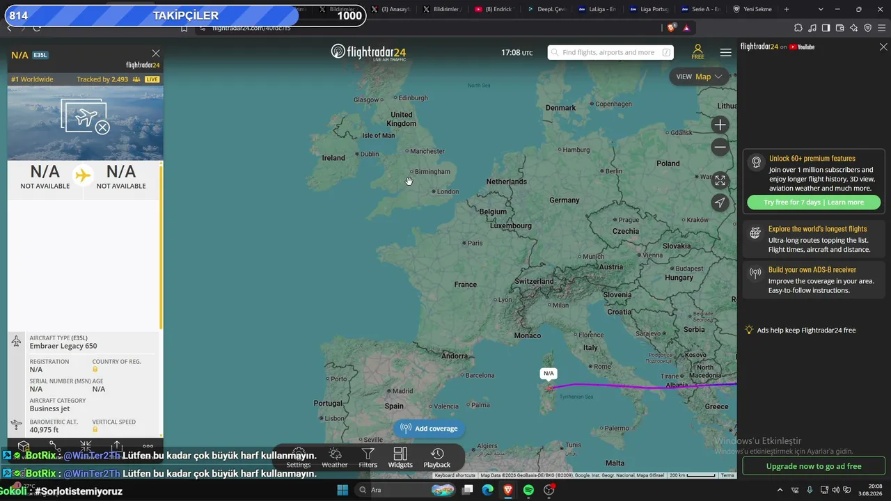Close the N/A flight details panel
The height and width of the screenshot is (501, 891).
point(156,54)
